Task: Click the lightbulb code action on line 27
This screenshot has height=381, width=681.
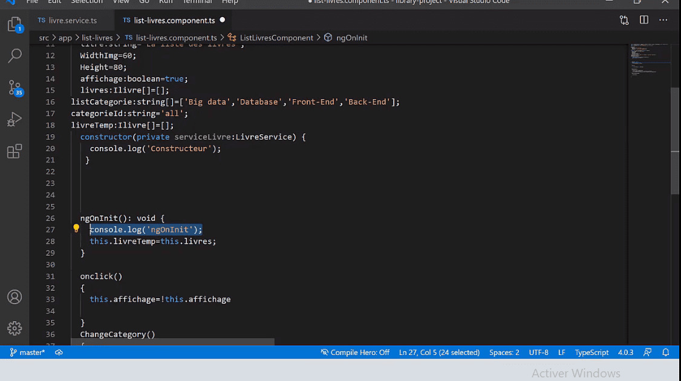Action: coord(76,228)
